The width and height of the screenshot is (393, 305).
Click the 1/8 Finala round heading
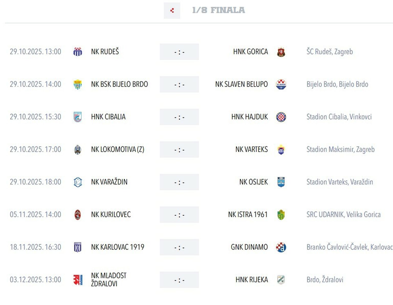218,10
